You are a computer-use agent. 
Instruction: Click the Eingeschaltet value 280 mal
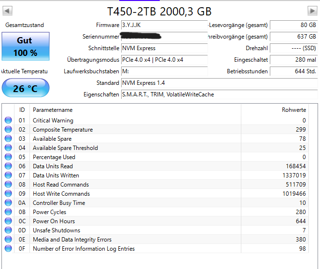pos(293,60)
